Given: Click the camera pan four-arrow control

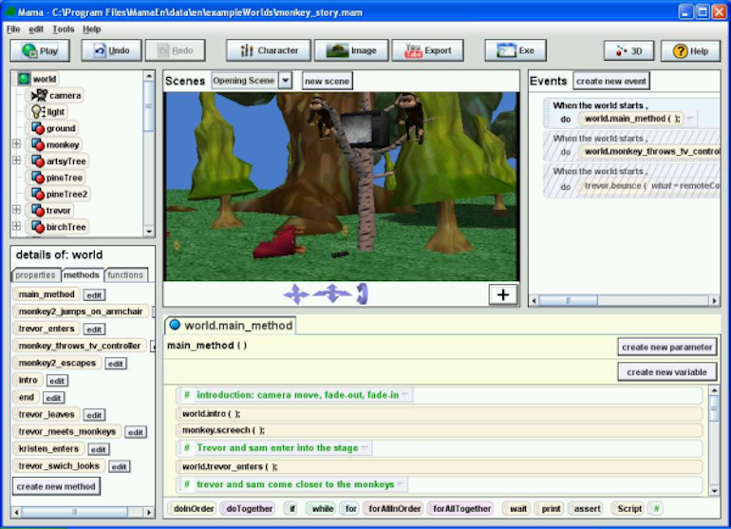Looking at the screenshot, I should [x=296, y=294].
